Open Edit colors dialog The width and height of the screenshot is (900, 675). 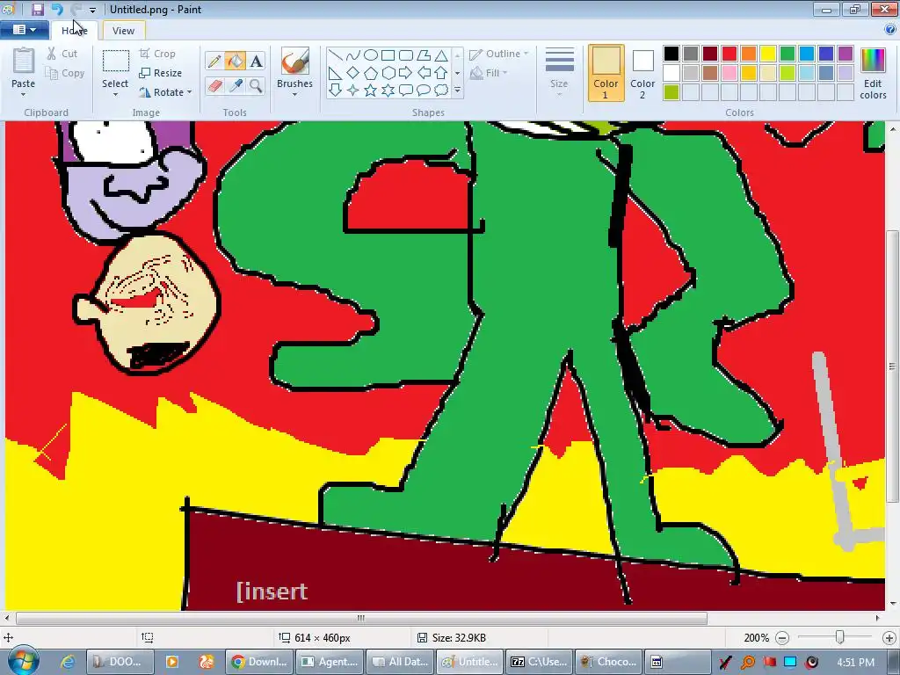coord(873,74)
